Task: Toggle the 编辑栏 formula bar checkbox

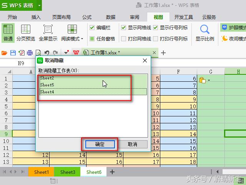Action: click(x=92, y=28)
